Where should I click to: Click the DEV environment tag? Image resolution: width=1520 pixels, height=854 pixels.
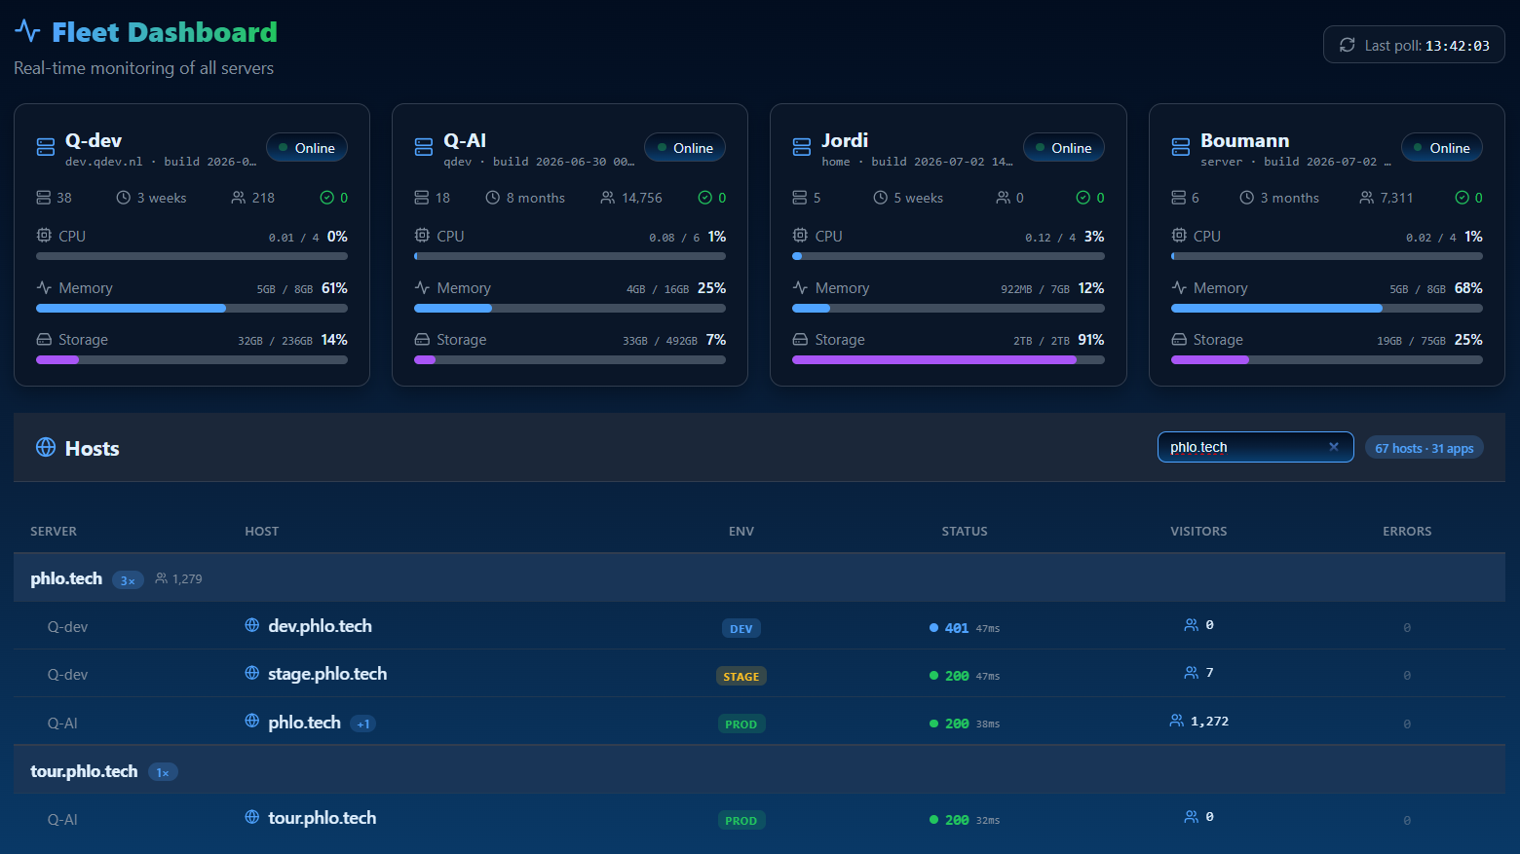coord(741,628)
